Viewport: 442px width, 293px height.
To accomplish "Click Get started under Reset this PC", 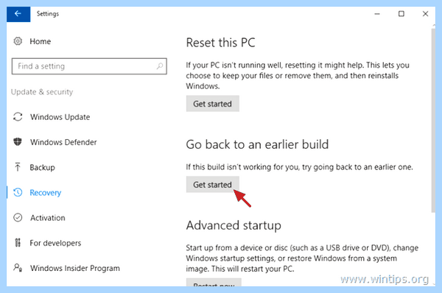I will click(x=213, y=104).
